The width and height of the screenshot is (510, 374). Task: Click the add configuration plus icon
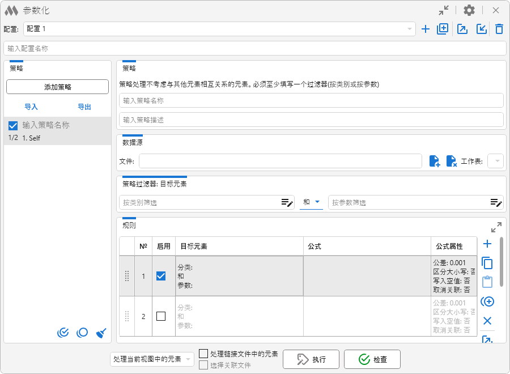[426, 29]
